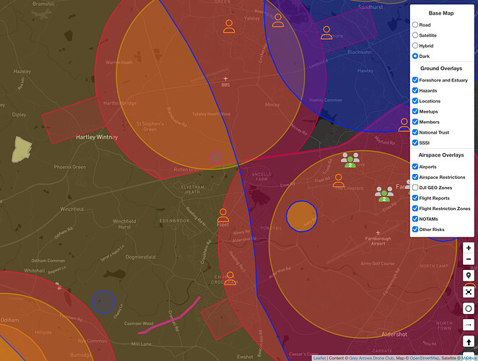Open the member marker above The Crescent
The image size is (478, 361).
coord(339,180)
